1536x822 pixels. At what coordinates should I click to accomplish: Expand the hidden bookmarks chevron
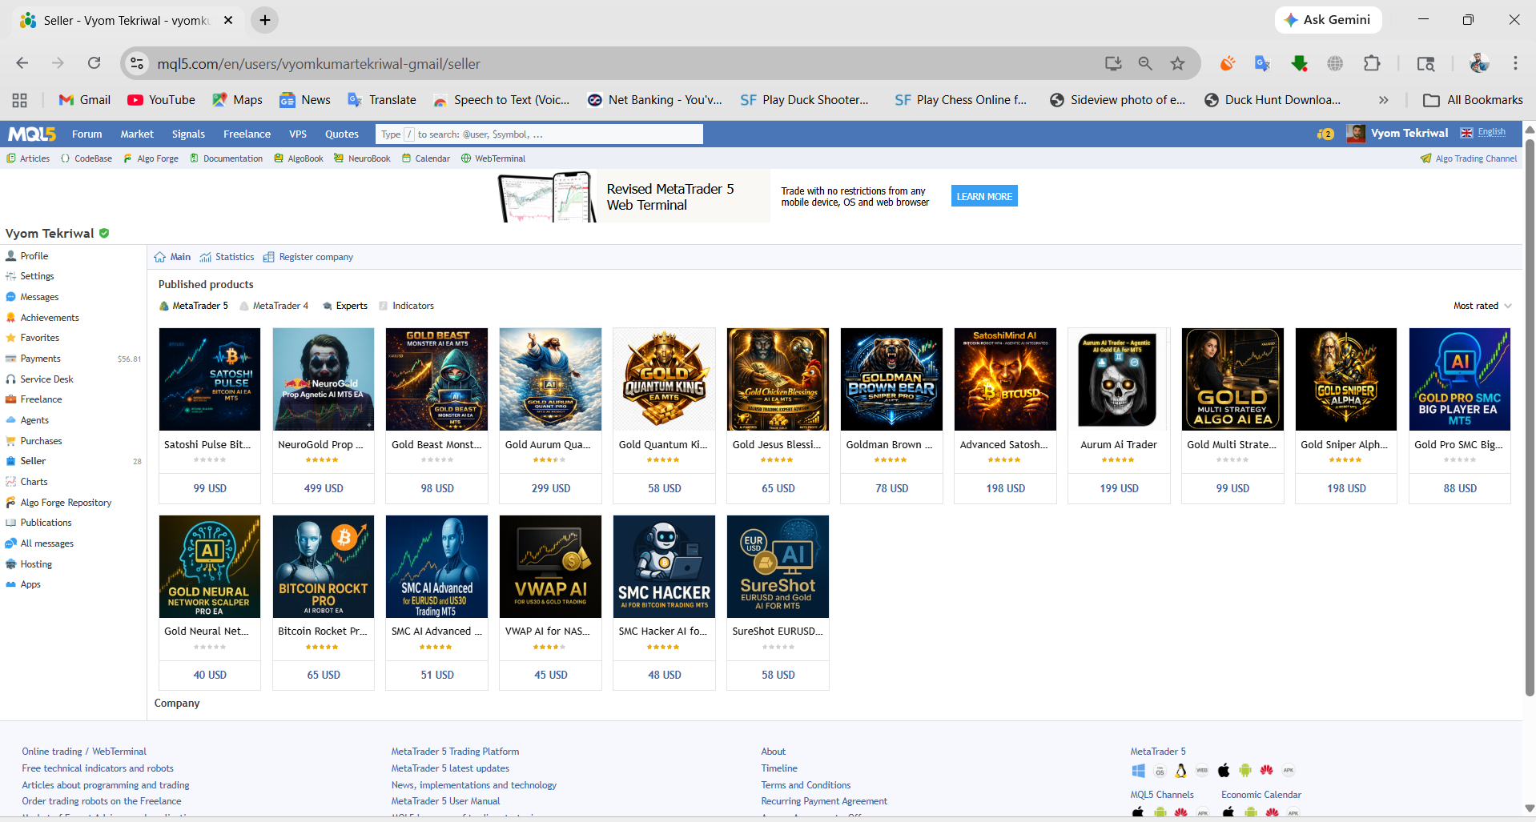click(1383, 100)
